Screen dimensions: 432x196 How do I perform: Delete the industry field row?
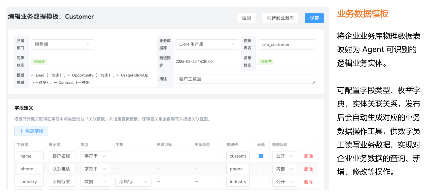click(x=308, y=182)
